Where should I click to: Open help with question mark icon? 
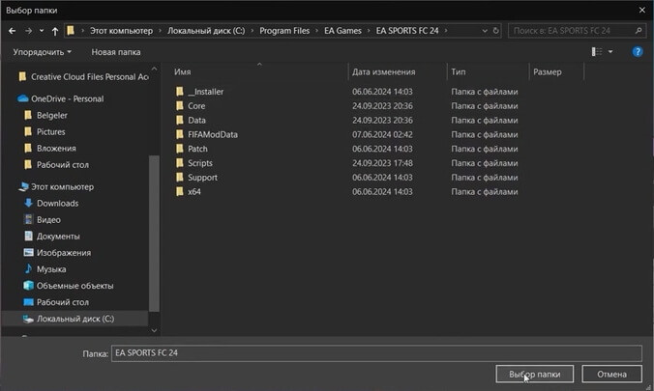coord(638,51)
